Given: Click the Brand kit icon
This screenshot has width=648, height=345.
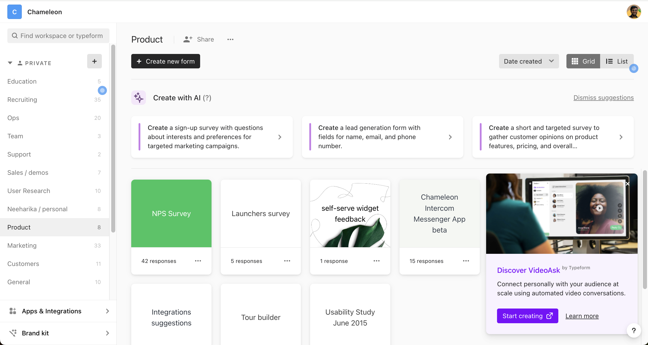Looking at the screenshot, I should (x=13, y=333).
